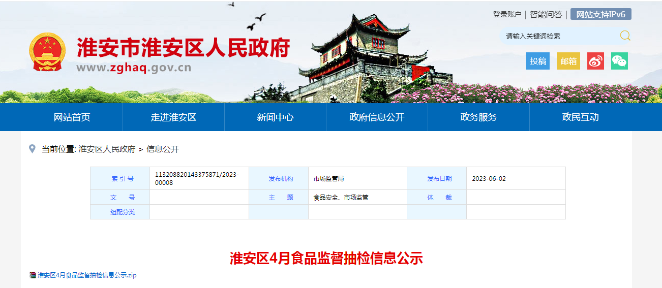Open 智能问答 link
662x288 pixels.
coord(546,14)
